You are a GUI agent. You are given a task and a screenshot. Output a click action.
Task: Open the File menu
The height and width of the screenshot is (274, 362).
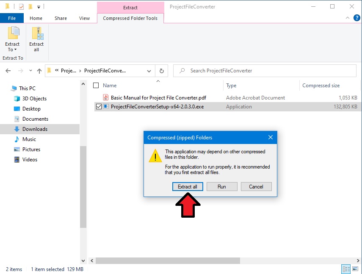[12, 18]
